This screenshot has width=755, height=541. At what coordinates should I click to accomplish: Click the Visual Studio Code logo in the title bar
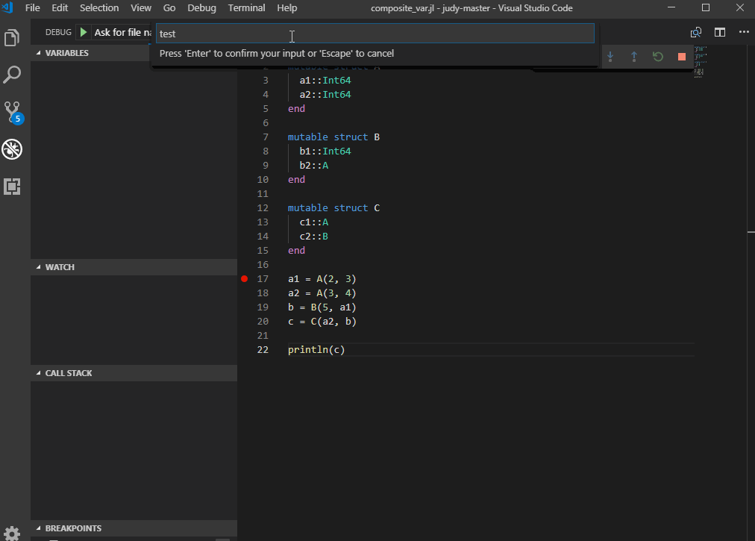(7, 7)
